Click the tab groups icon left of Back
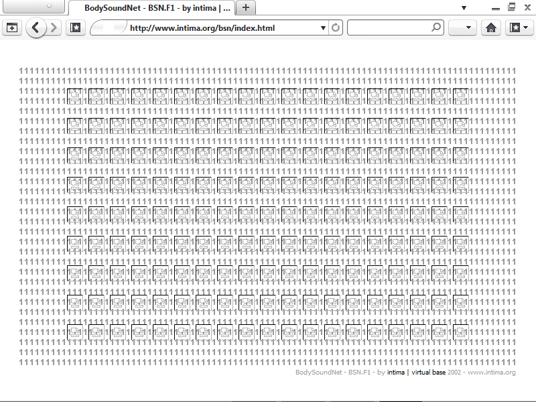 [x=12, y=28]
